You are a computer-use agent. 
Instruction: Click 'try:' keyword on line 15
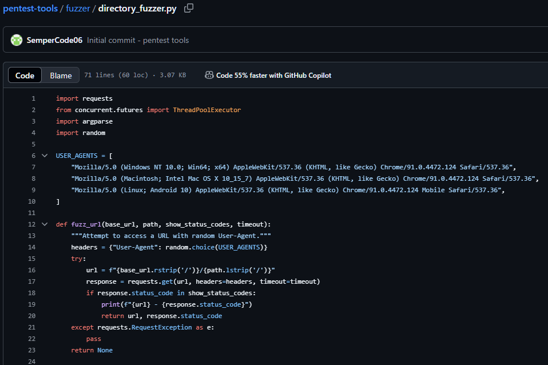click(78, 259)
